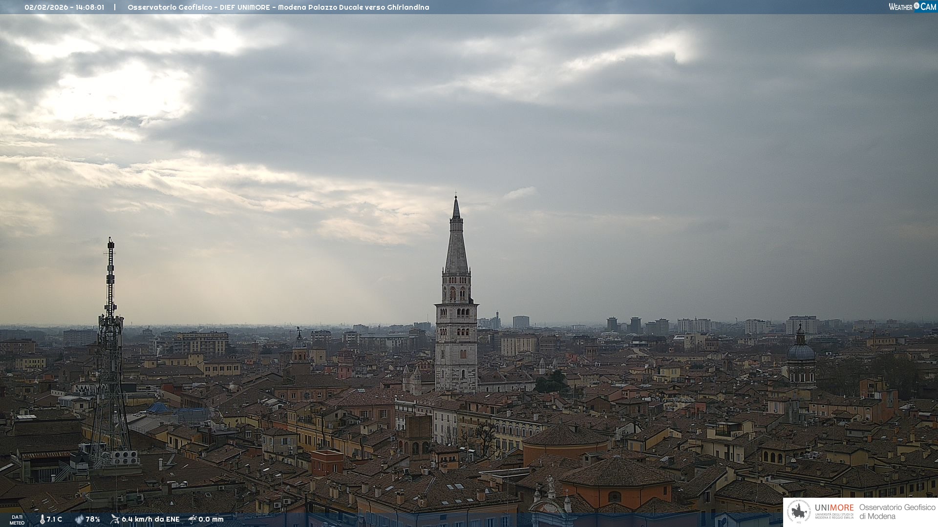
Task: Click the DATI METEO label
Action: click(17, 520)
